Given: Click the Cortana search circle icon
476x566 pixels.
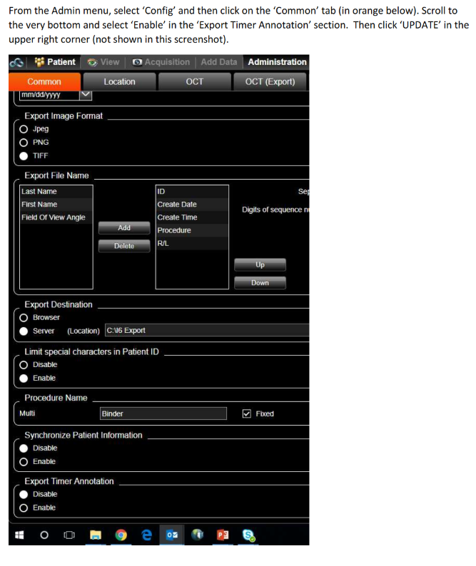Looking at the screenshot, I should click(x=44, y=535).
